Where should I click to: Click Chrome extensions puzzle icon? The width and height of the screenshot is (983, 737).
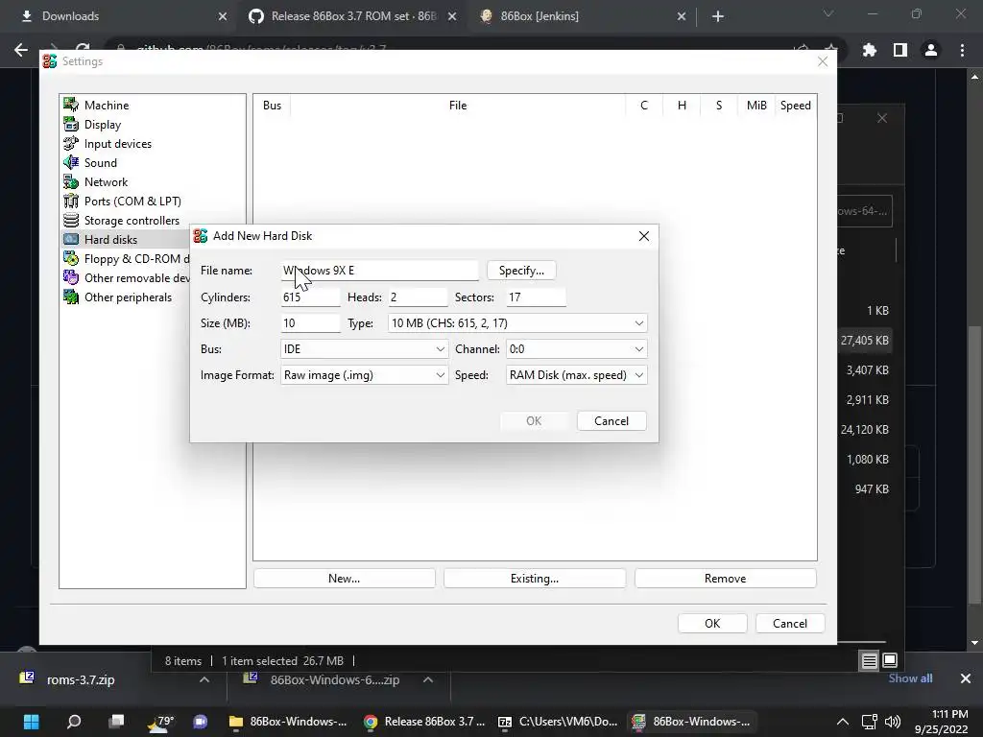[x=869, y=50]
